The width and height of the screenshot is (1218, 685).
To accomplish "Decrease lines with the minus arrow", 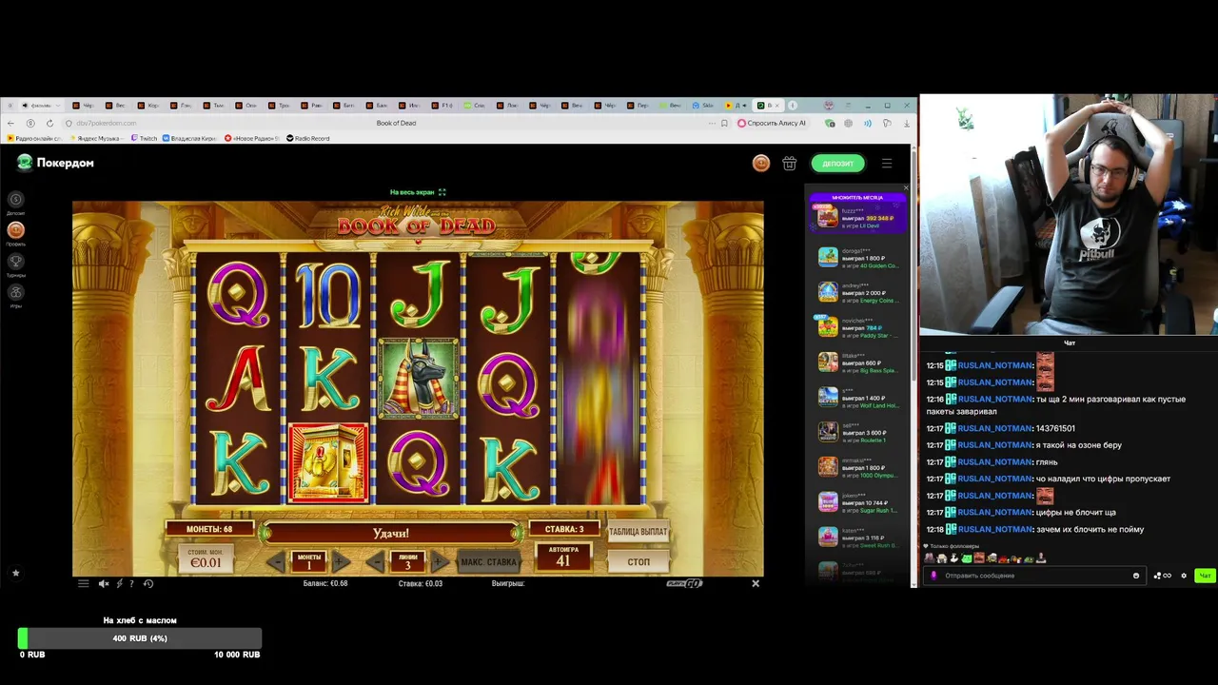I will 376,561.
